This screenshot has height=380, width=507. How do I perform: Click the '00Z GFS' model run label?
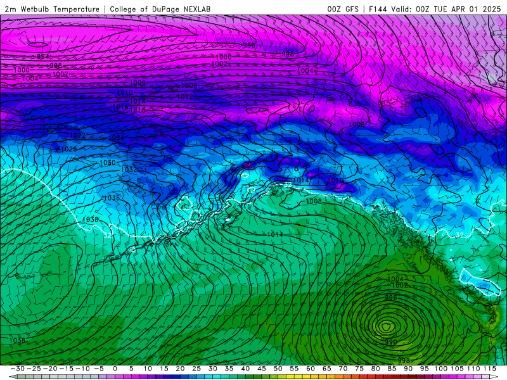pyautogui.click(x=343, y=9)
